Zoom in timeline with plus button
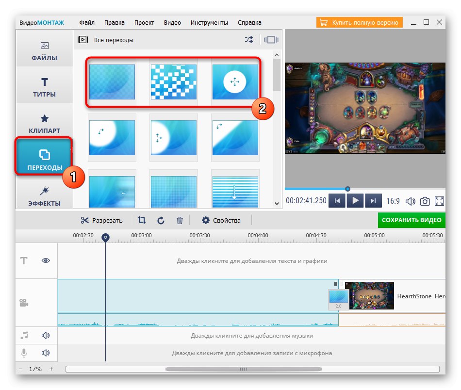The height and width of the screenshot is (390, 461). coord(51,369)
